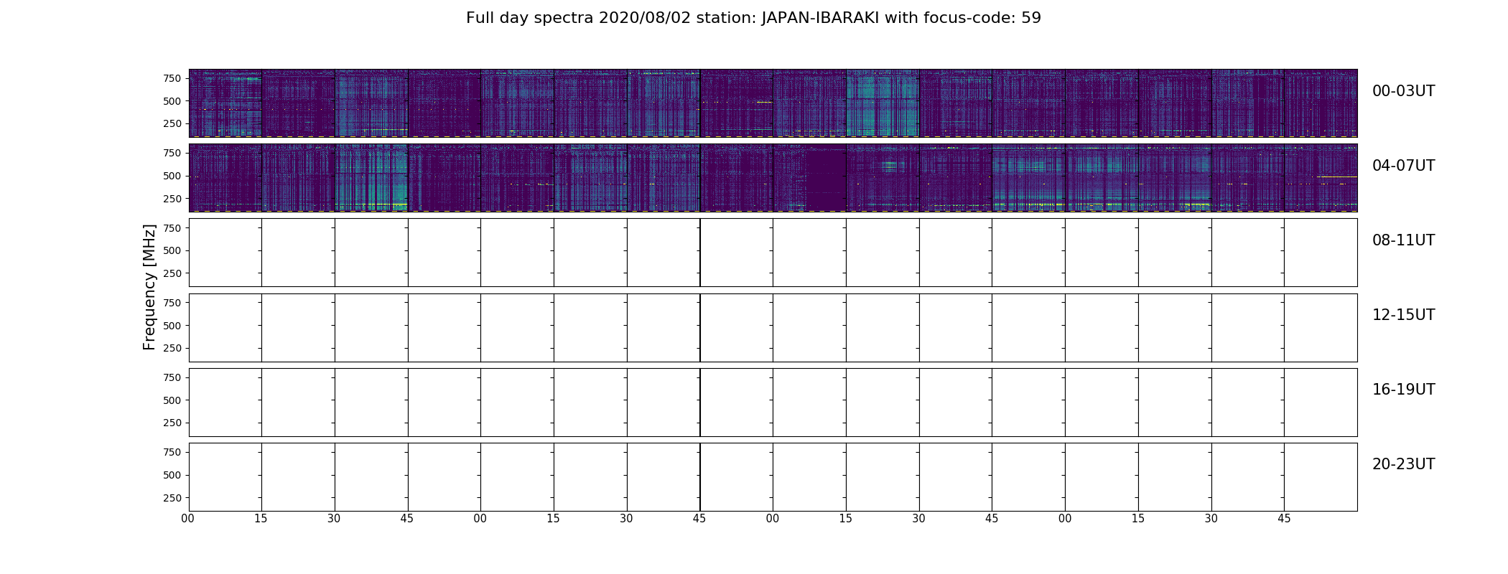Click the 500 tick of the 12-15UT row
Screen dimensions: 1508x574
(x=172, y=326)
